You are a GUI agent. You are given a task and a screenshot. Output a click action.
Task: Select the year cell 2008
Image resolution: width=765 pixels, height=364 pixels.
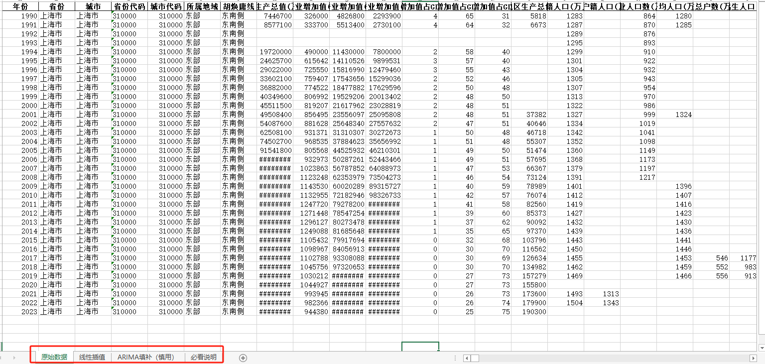coord(20,177)
